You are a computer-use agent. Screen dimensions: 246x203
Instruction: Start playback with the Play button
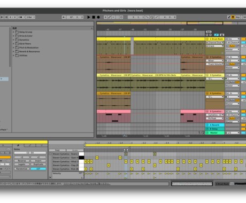tap(89, 17)
